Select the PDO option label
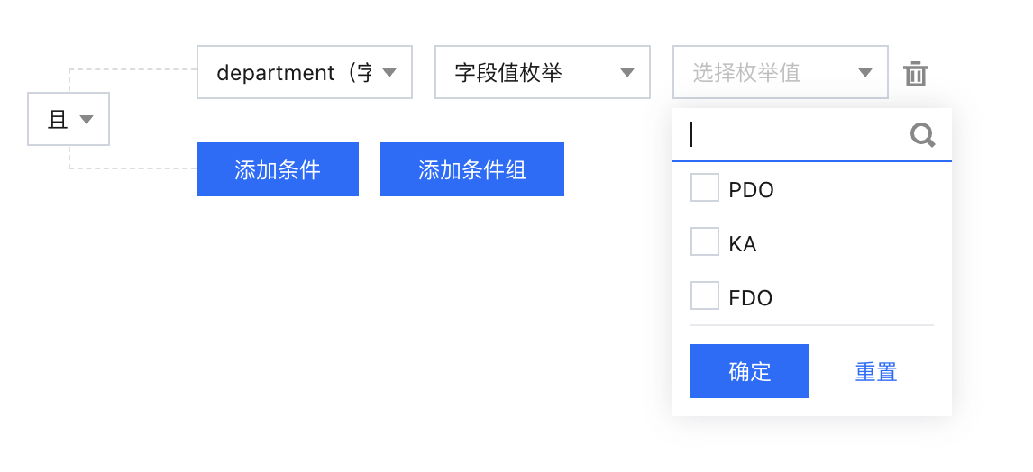This screenshot has width=1033, height=472. [751, 190]
